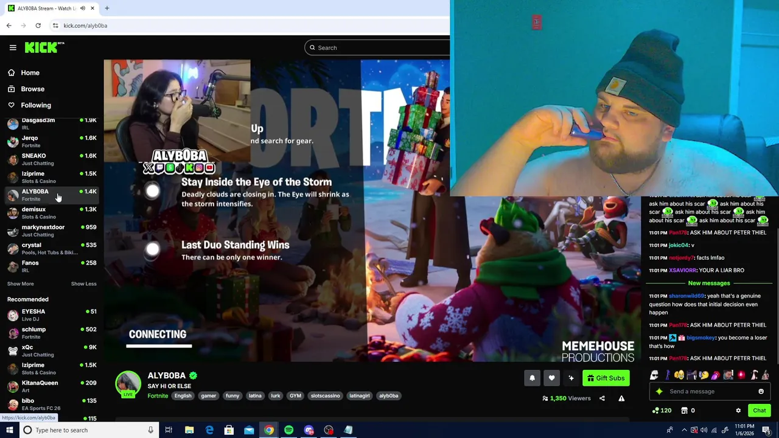Click the ALYBOBA channel name

coord(166,375)
